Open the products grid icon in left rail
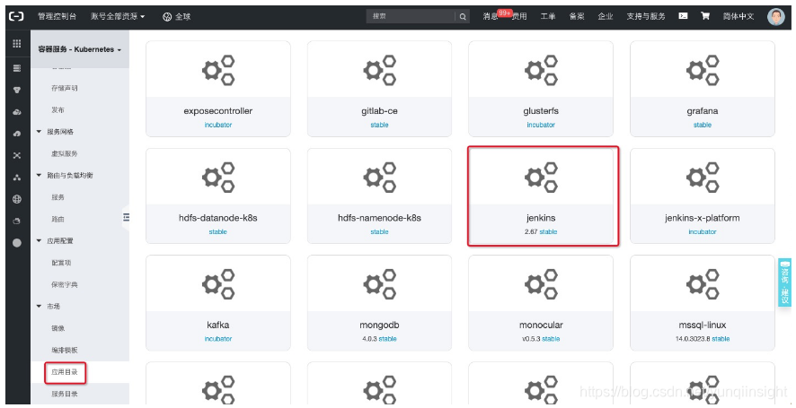Image resolution: width=796 pixels, height=408 pixels. [17, 44]
